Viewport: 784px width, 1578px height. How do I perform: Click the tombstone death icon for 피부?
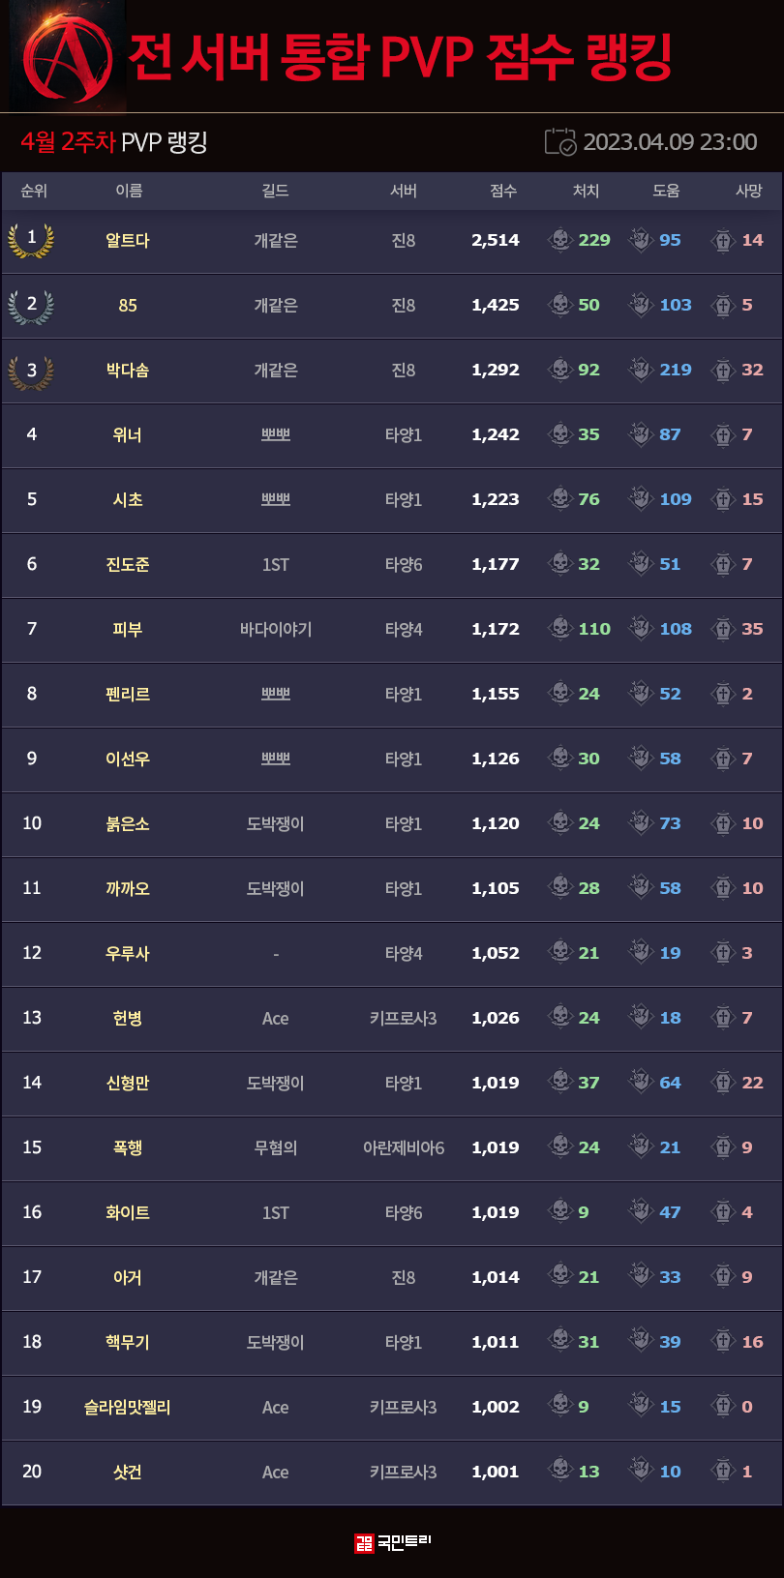point(723,629)
